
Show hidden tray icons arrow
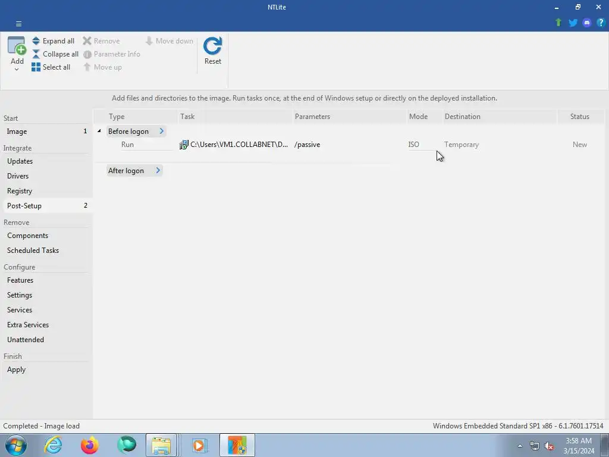520,446
